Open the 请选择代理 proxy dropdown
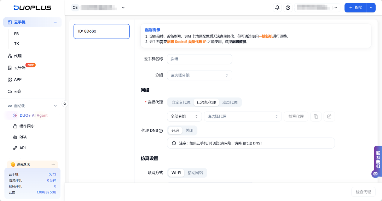 tap(243, 117)
